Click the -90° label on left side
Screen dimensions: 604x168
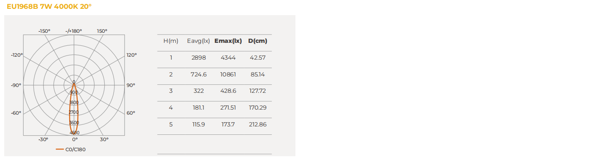tap(16, 85)
